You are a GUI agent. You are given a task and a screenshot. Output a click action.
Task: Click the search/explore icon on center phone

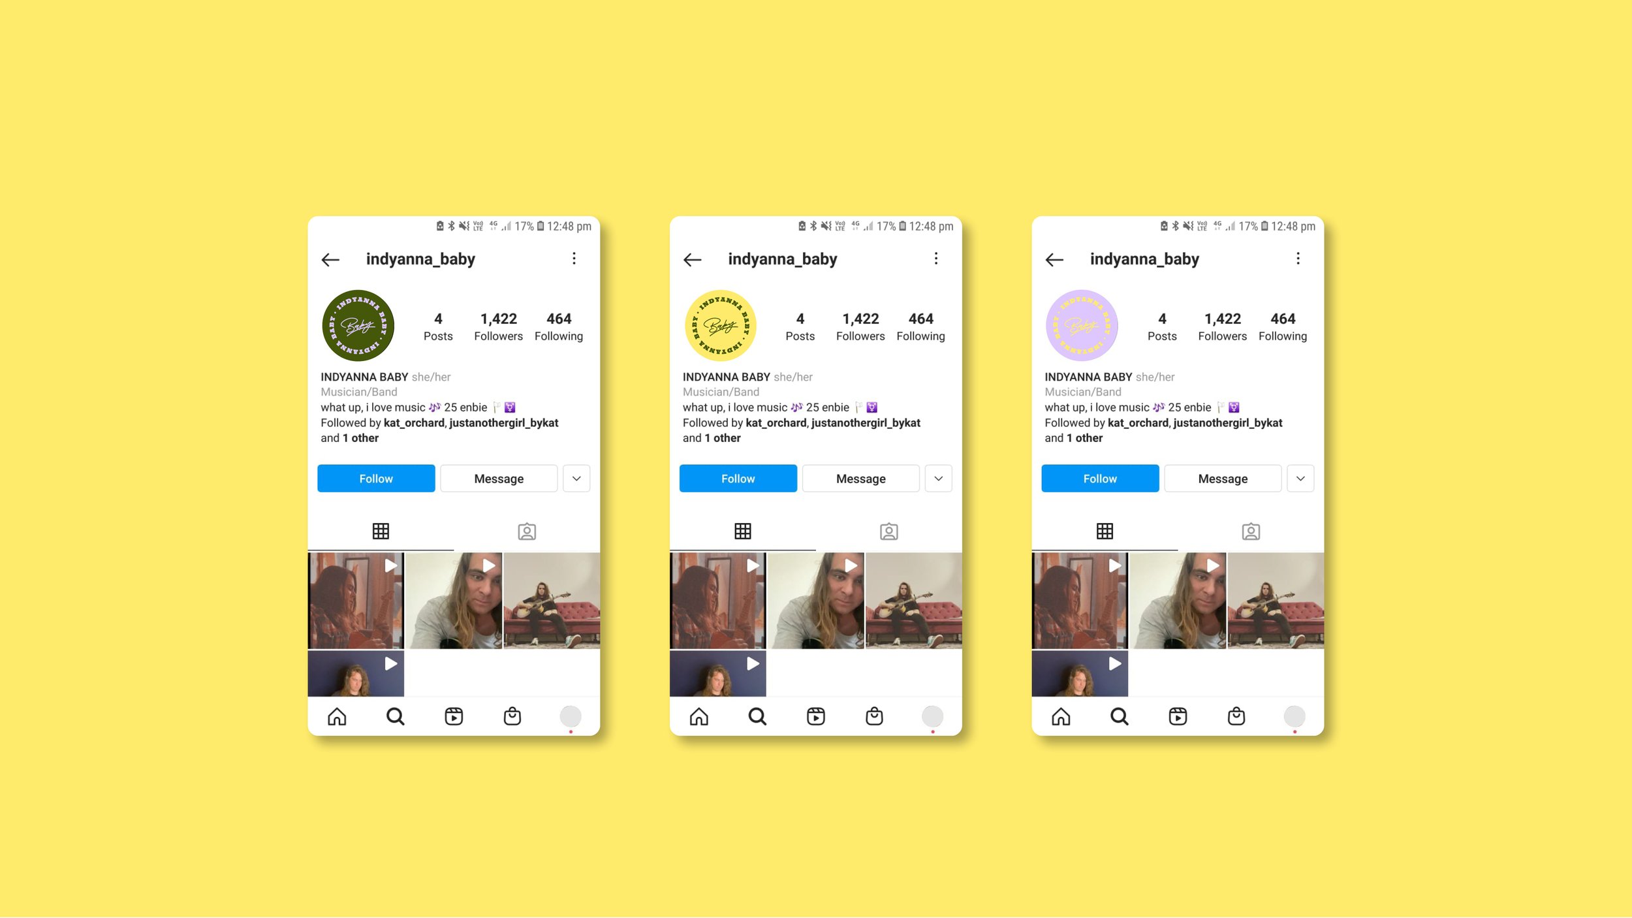pos(758,716)
